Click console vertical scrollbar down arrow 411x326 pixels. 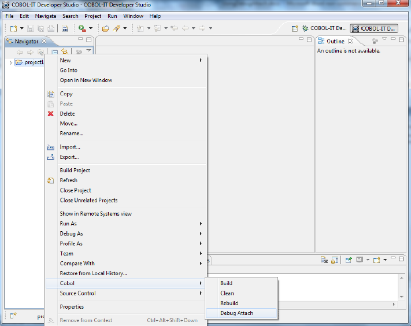click(402, 297)
